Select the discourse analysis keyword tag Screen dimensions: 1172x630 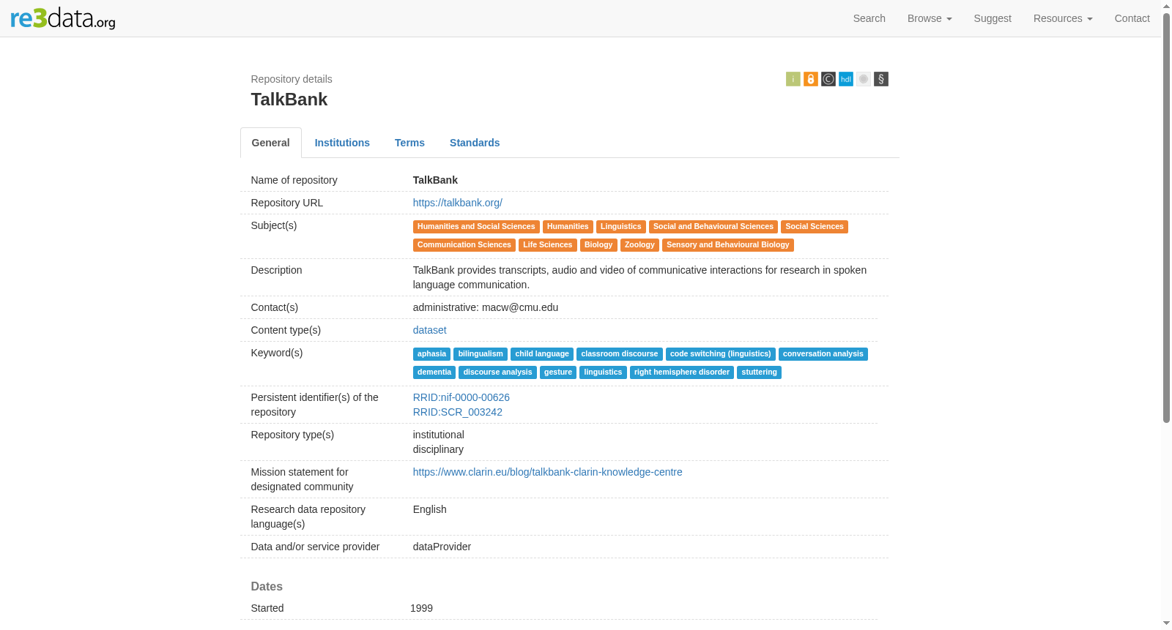click(498, 372)
